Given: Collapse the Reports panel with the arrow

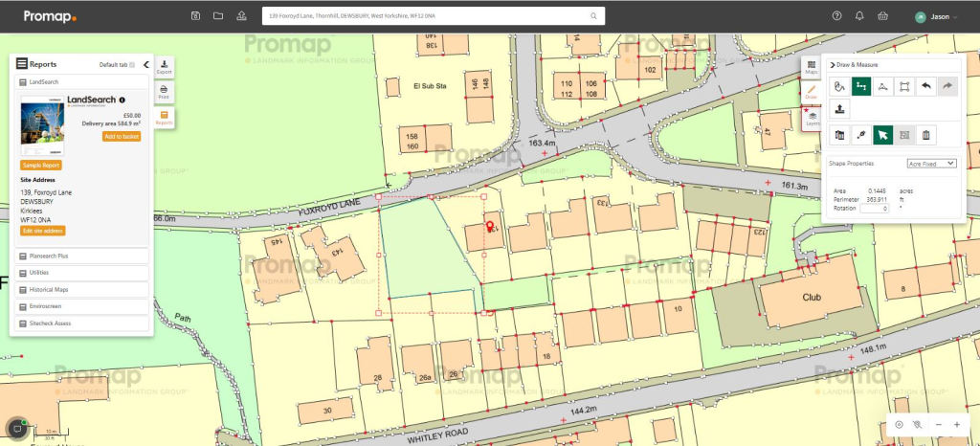Looking at the screenshot, I should [145, 64].
